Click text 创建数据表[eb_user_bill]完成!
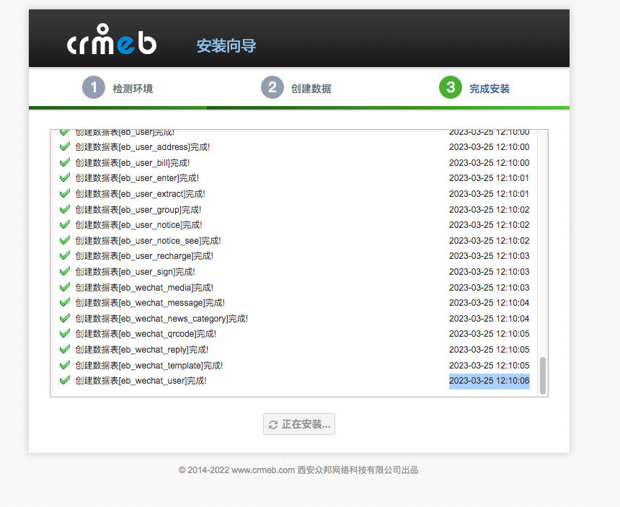 (x=133, y=163)
